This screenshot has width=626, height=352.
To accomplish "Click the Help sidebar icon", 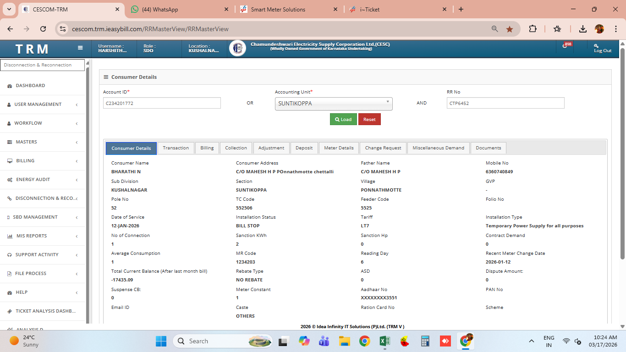I will [10, 292].
